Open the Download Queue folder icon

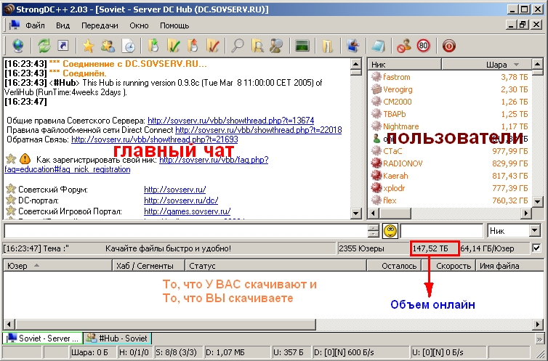point(153,46)
